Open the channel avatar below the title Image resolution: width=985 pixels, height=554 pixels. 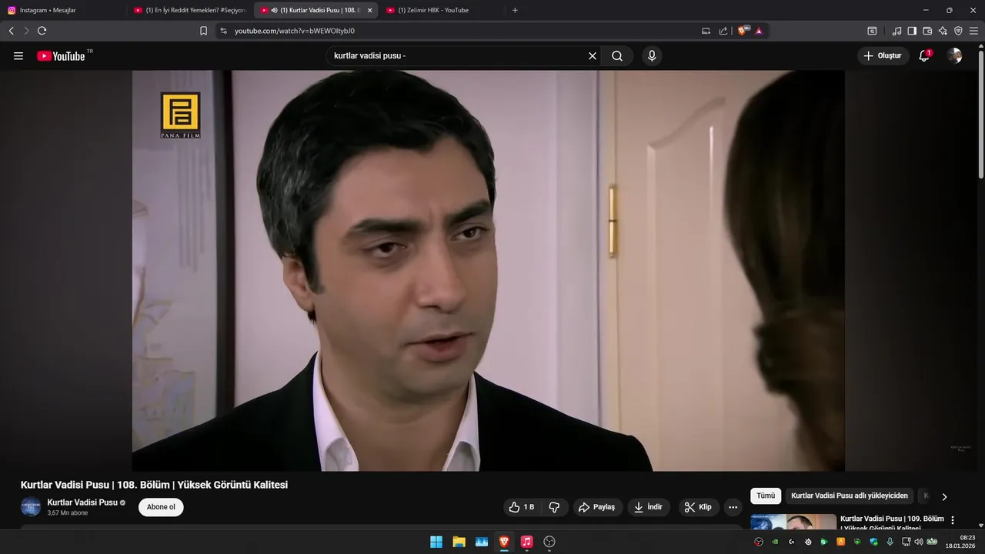(31, 507)
